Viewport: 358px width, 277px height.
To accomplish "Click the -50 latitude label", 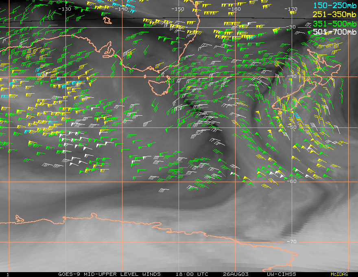I will pyautogui.click(x=292, y=128).
